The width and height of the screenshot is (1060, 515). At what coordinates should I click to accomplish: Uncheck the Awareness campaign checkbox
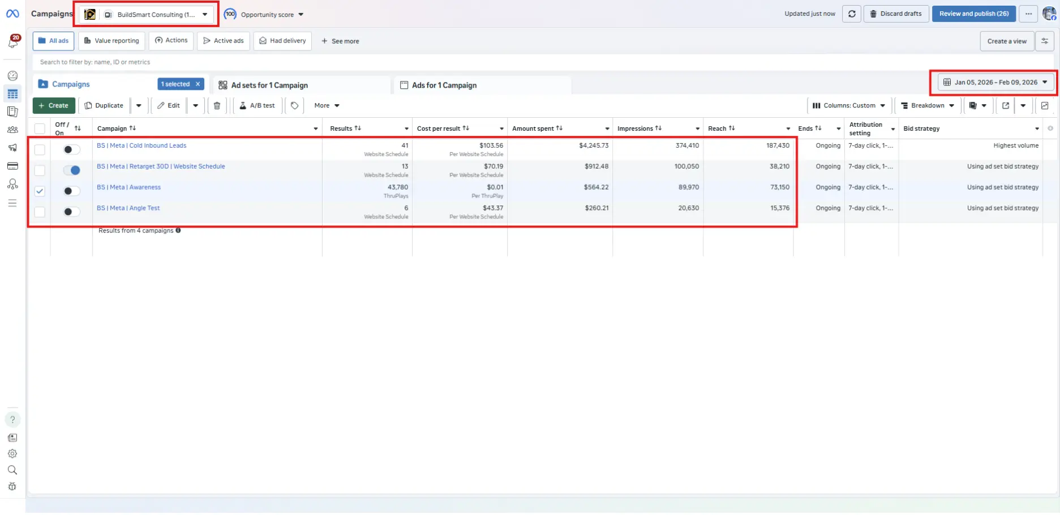coord(40,191)
